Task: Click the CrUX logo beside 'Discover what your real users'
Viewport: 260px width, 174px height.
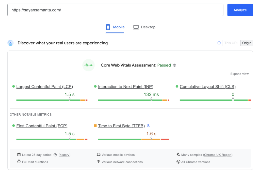Action: pos(10,43)
